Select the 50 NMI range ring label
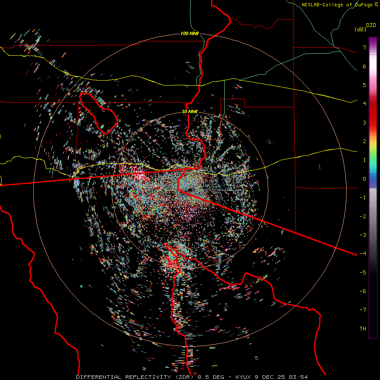The width and height of the screenshot is (380, 380). (x=190, y=111)
